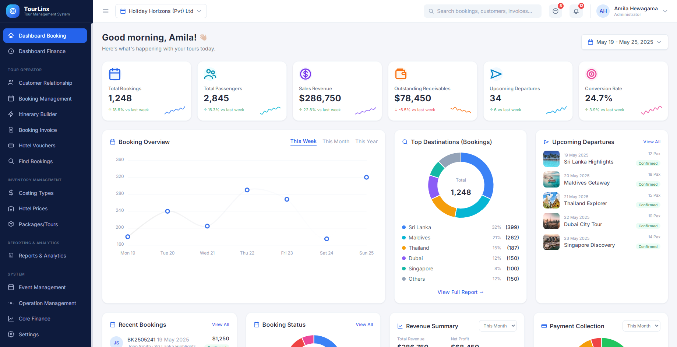Viewport: 677px width, 347px height.
Task: Click the Dubai purple legend dot
Action: tap(404, 258)
